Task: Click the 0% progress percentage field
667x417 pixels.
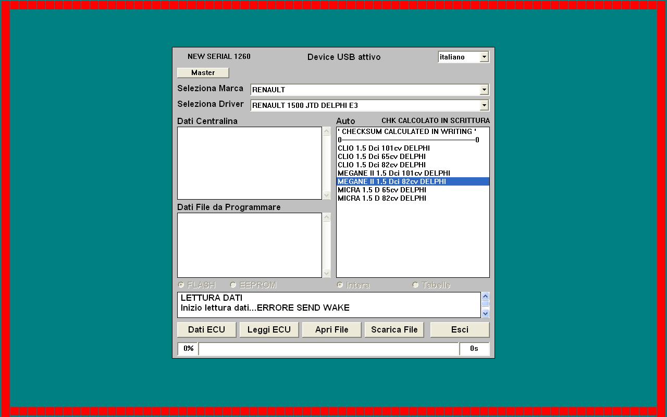Action: (188, 349)
